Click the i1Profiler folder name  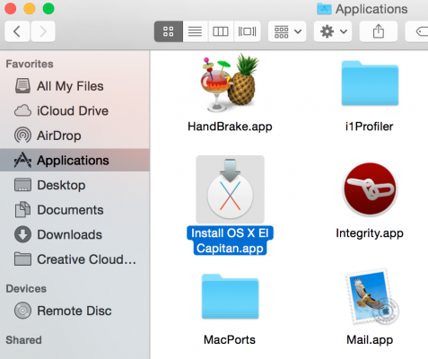click(369, 127)
